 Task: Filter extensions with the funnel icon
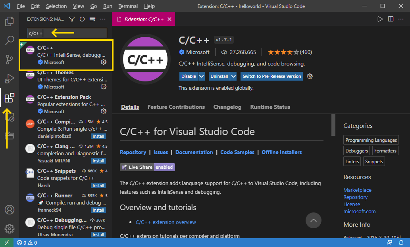coord(72,19)
